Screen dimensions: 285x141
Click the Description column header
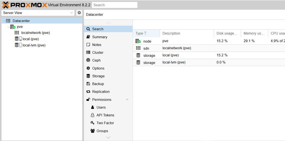[187, 33]
